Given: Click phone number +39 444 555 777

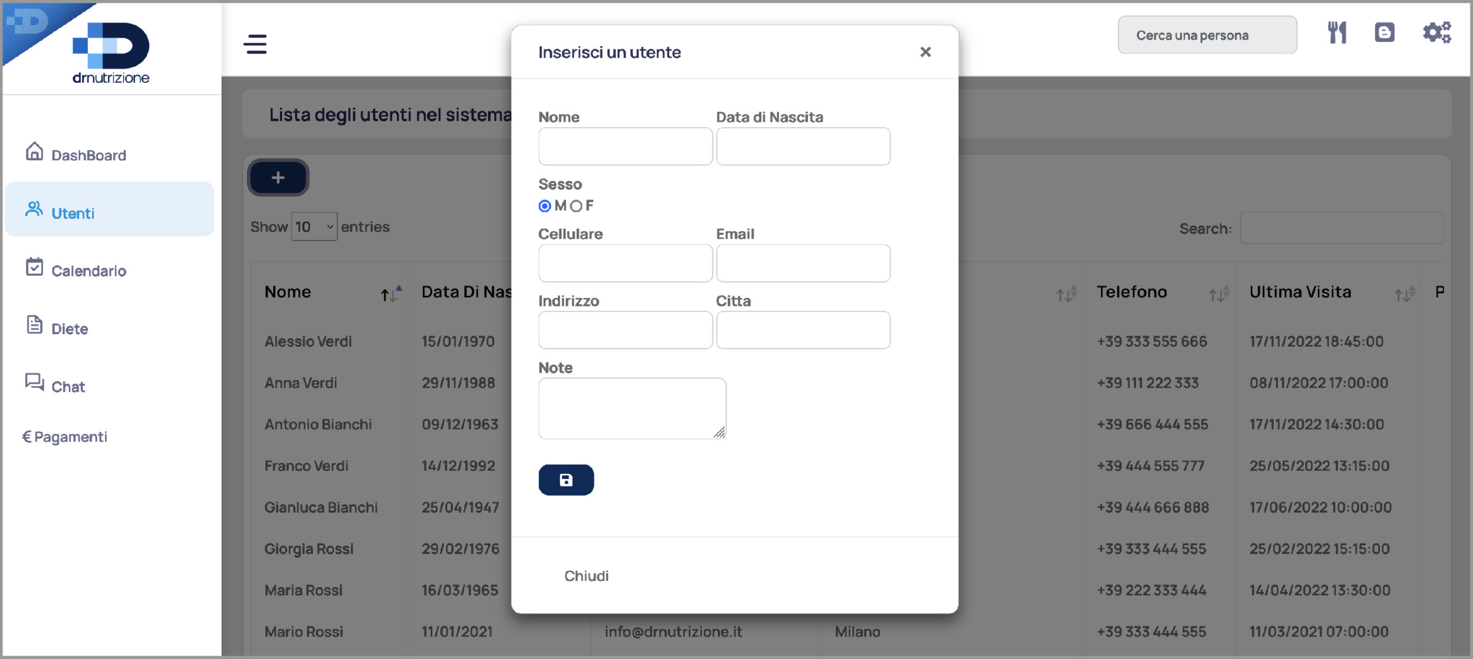Looking at the screenshot, I should (x=1150, y=466).
